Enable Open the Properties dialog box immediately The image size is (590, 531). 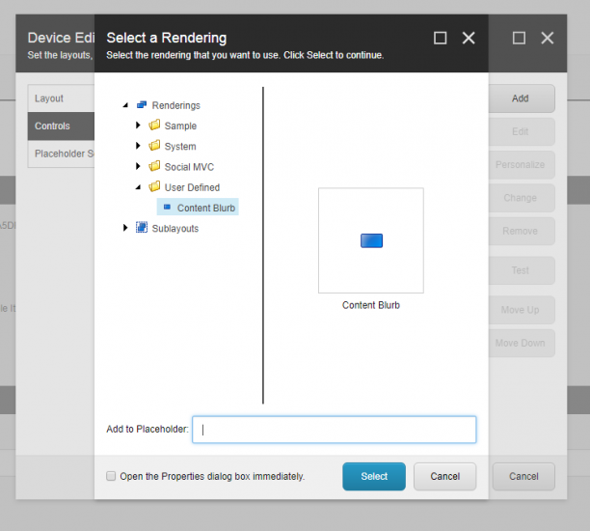tap(112, 476)
